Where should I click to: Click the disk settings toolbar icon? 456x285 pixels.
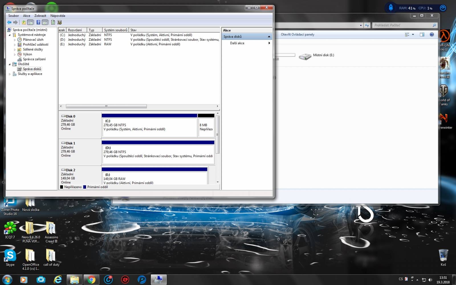[60, 22]
